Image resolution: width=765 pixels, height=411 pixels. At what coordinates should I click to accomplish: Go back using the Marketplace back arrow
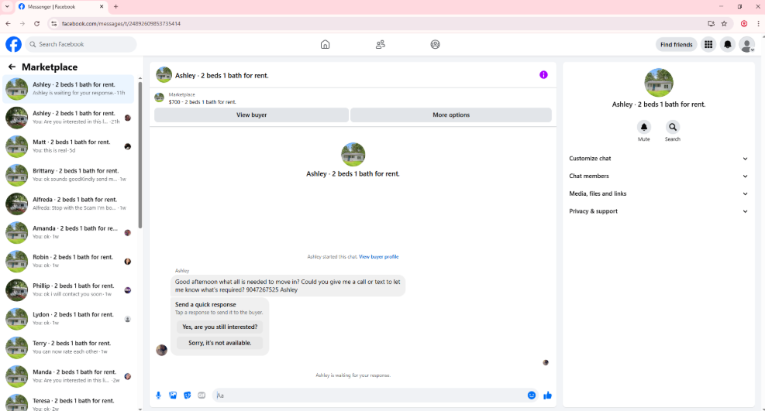click(x=12, y=67)
